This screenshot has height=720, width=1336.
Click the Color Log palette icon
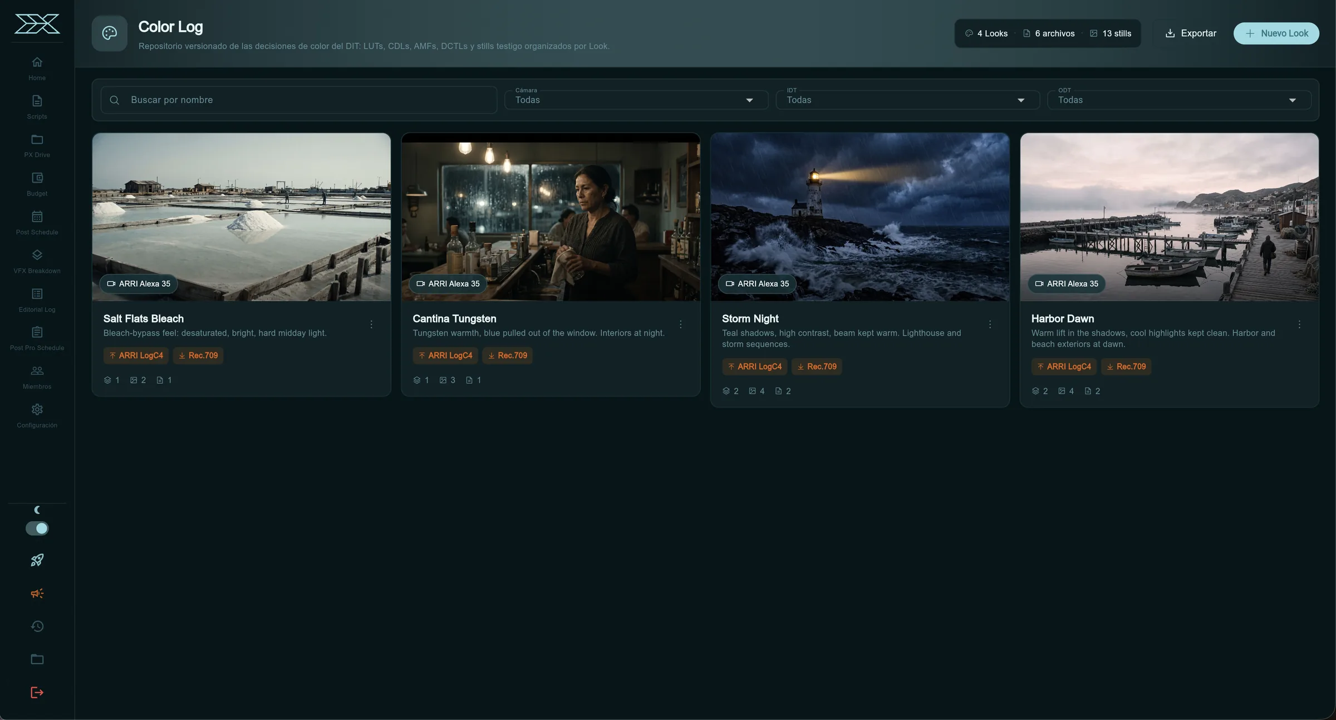point(110,33)
